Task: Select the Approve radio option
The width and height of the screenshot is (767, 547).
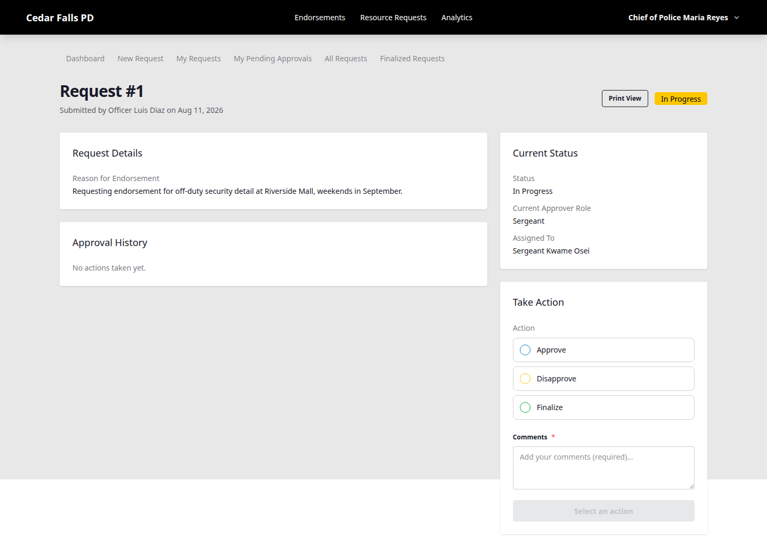Action: [525, 350]
